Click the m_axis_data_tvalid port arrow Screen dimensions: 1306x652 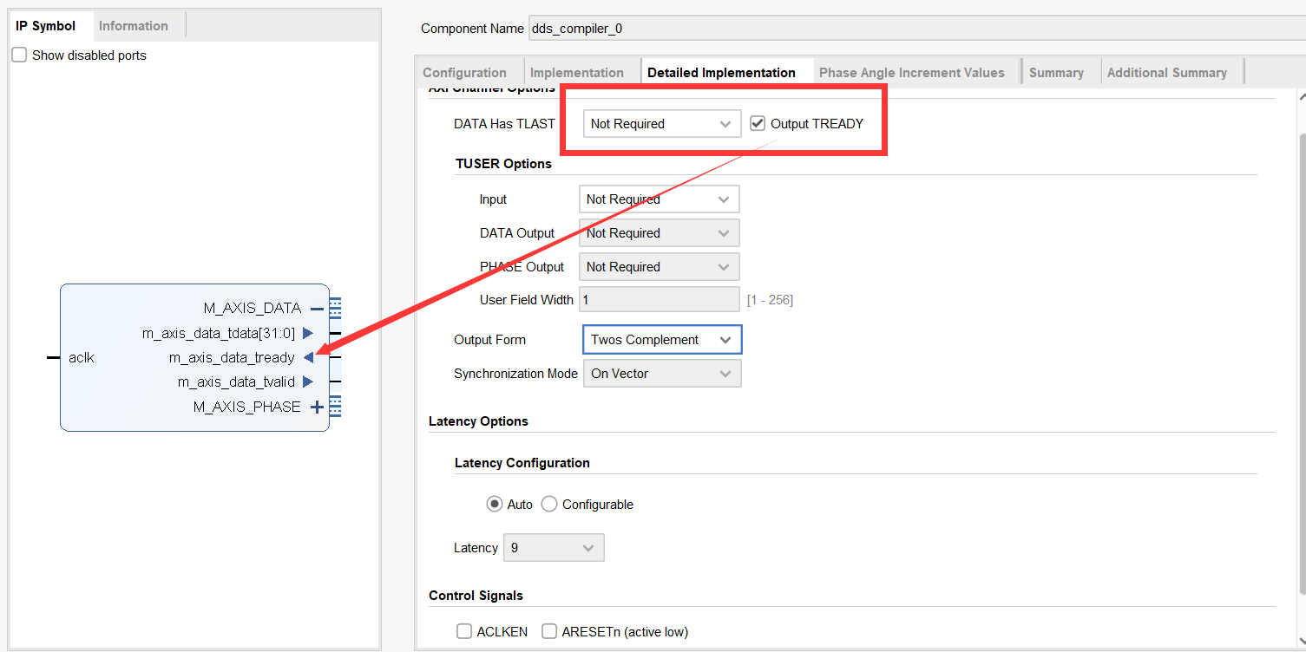point(308,381)
